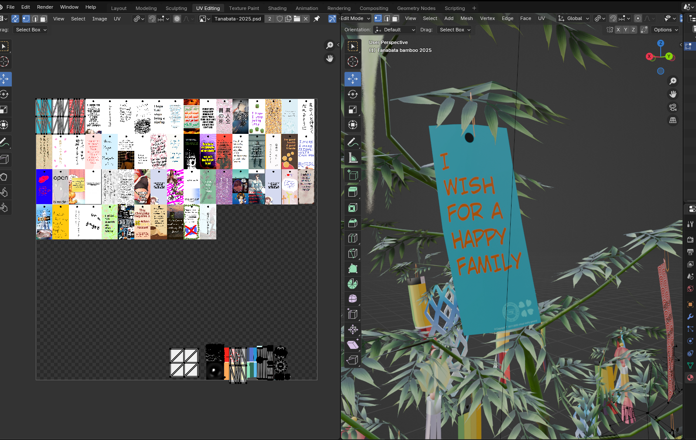Toggle UV sync selection
The width and height of the screenshot is (696, 440).
click(x=15, y=19)
